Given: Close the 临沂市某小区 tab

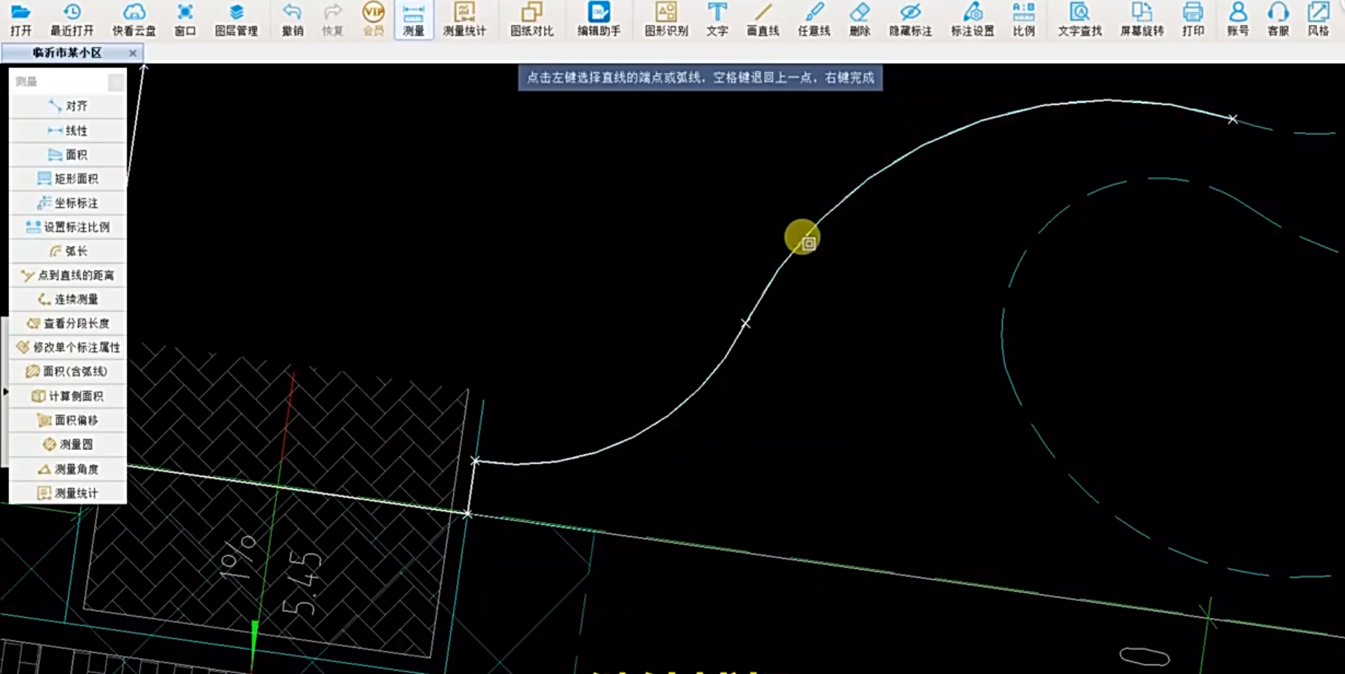Looking at the screenshot, I should point(132,53).
